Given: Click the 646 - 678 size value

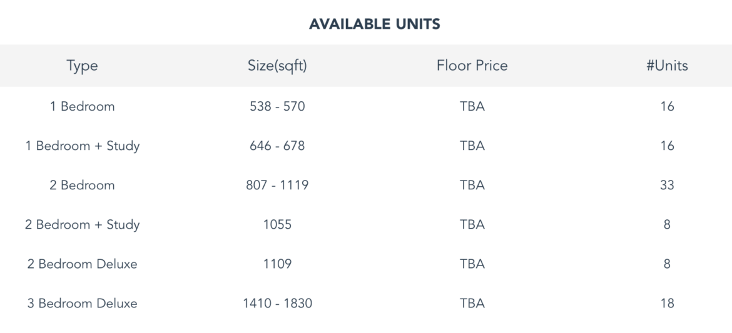Looking at the screenshot, I should 277,146.
